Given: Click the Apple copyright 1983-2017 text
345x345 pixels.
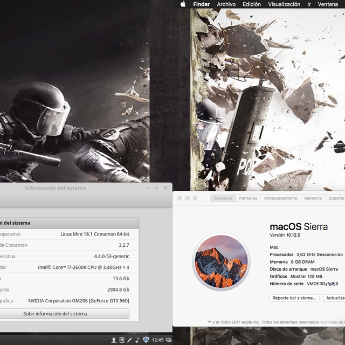Looking at the screenshot, I should 264,322.
